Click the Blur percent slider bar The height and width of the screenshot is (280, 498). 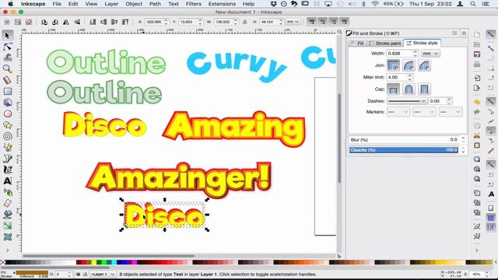(404, 140)
